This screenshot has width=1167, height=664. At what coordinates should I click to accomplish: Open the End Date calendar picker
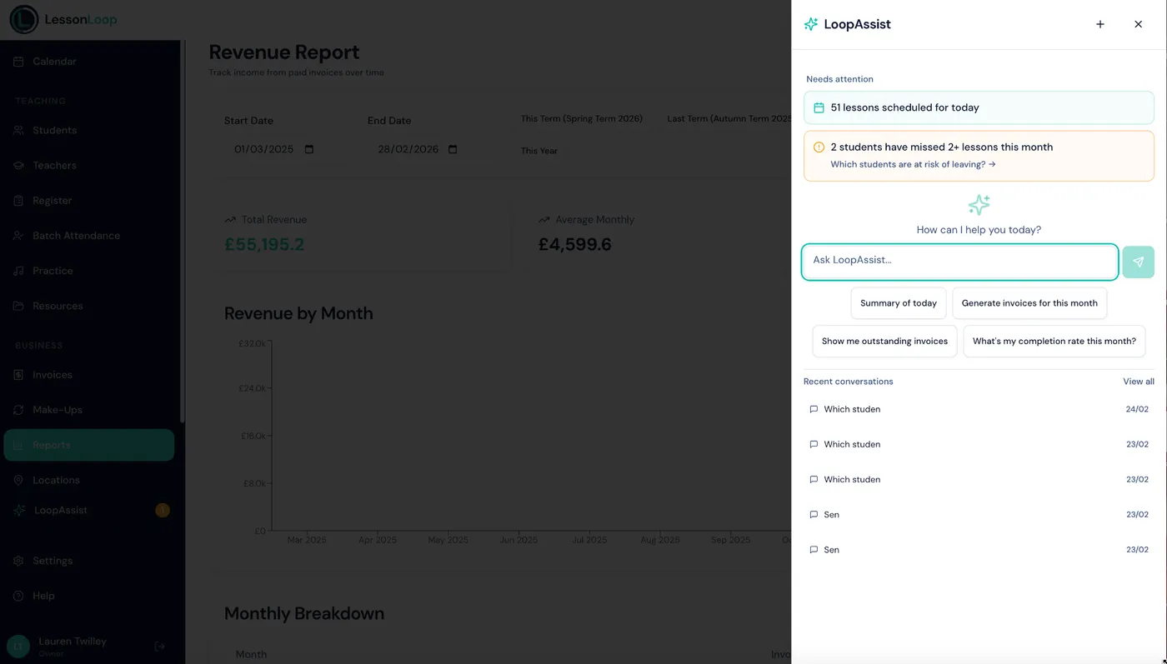pyautogui.click(x=453, y=148)
